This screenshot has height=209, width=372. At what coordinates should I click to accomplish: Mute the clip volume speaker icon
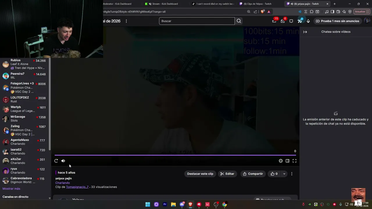[63, 161]
